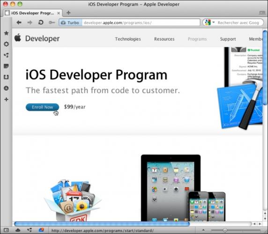Click the blue vertical scrollbar thumb
The width and height of the screenshot is (268, 234).
pos(265,67)
